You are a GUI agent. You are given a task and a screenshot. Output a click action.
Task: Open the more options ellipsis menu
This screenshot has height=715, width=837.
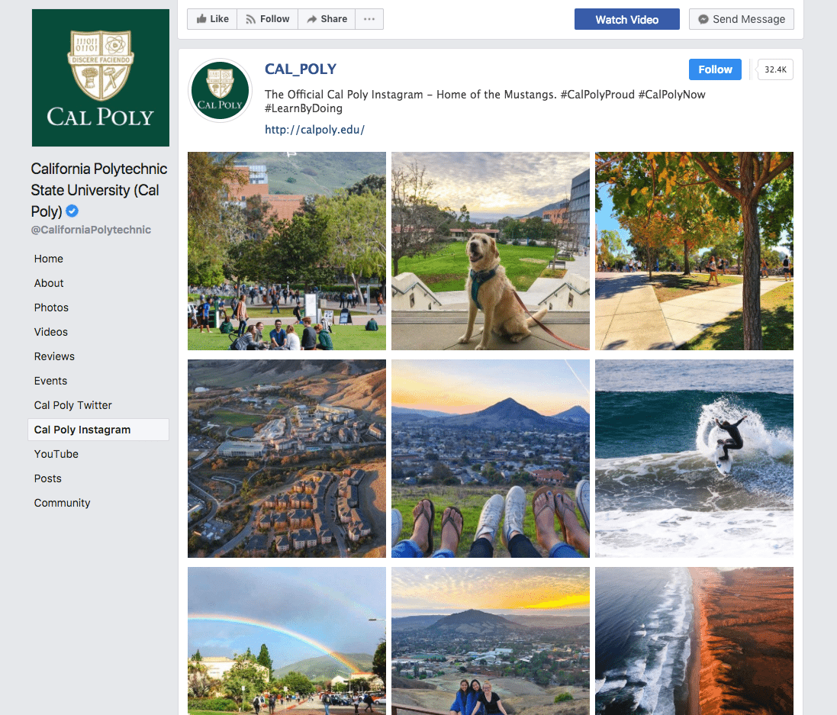(369, 19)
